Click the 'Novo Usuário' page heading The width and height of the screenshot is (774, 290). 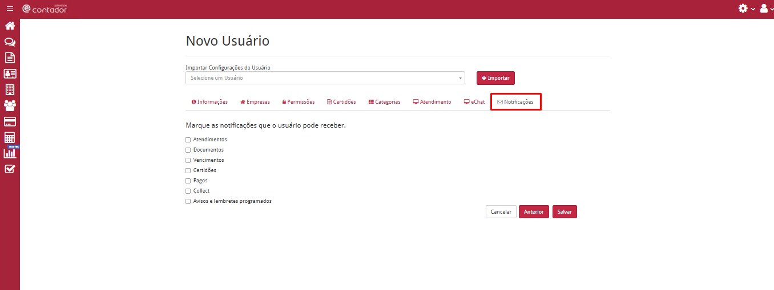click(228, 41)
